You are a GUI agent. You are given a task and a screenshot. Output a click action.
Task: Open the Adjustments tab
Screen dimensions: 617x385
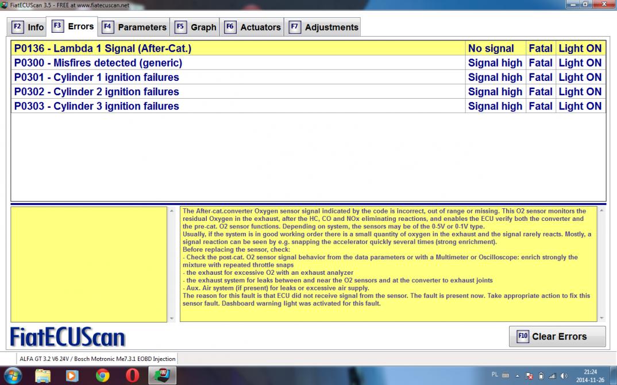(322, 27)
